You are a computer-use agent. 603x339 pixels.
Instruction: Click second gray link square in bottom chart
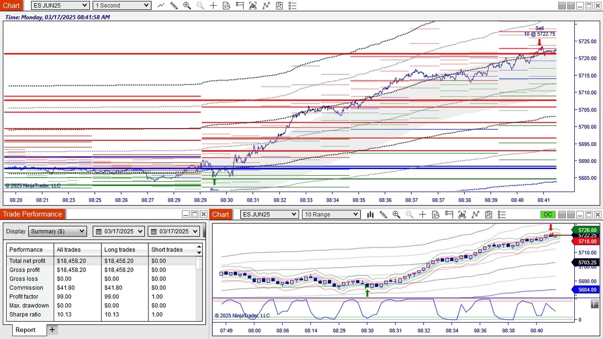(570, 214)
